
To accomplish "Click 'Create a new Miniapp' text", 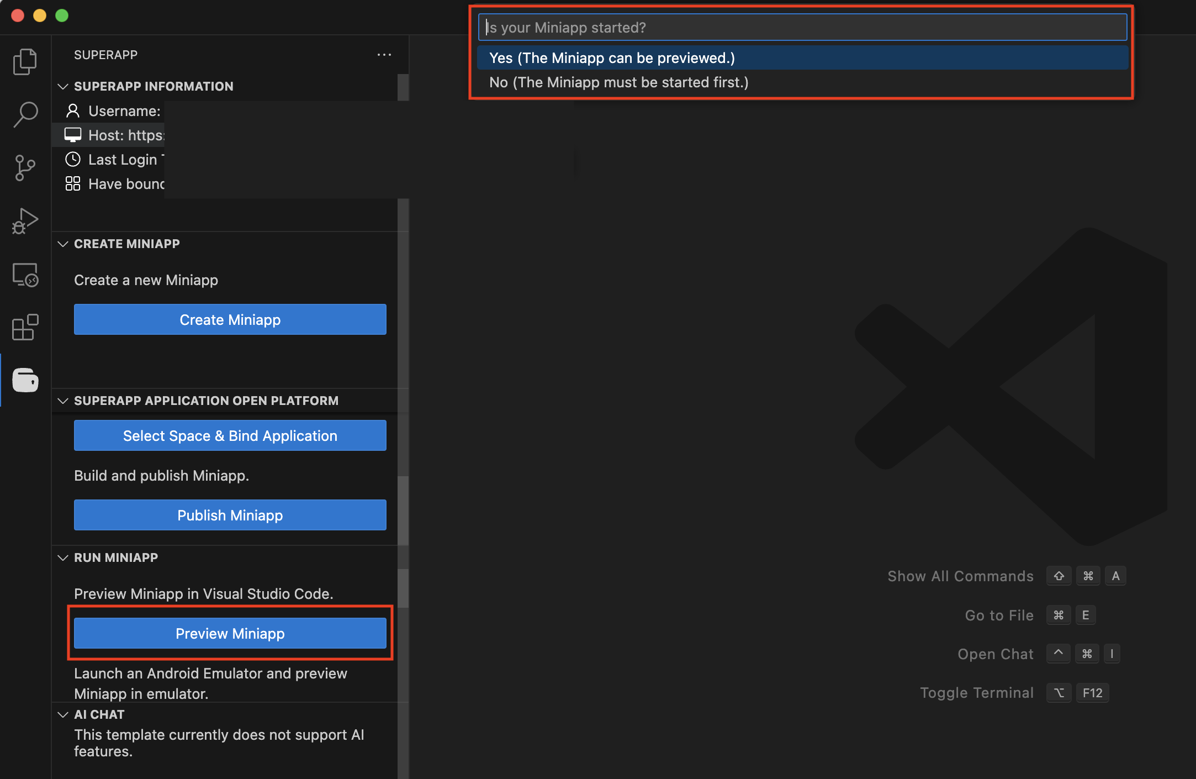I will tap(146, 280).
